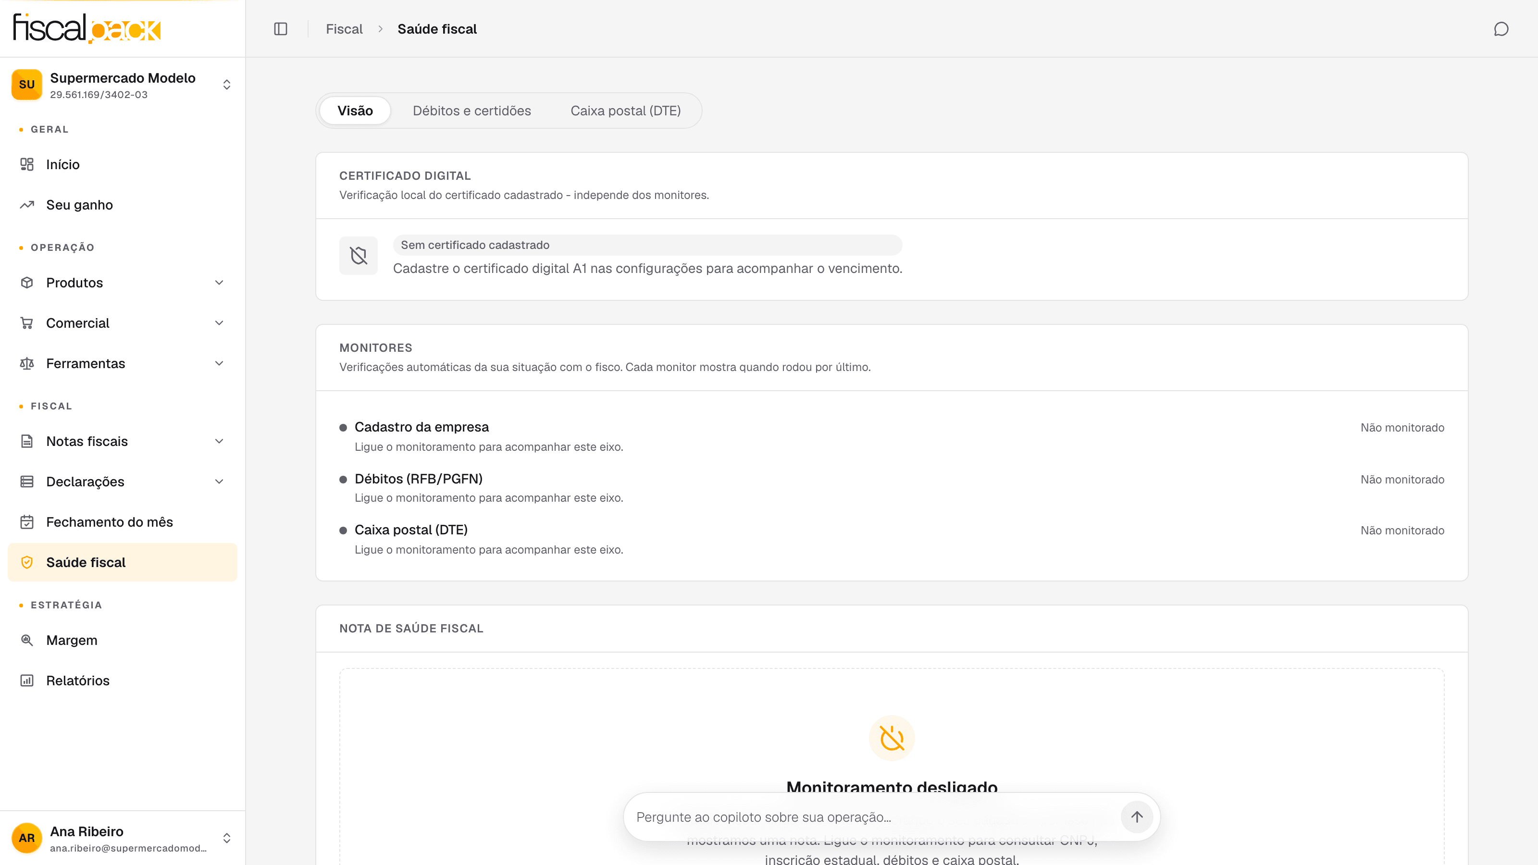Click Saúde fiscal breadcrumb

click(437, 29)
